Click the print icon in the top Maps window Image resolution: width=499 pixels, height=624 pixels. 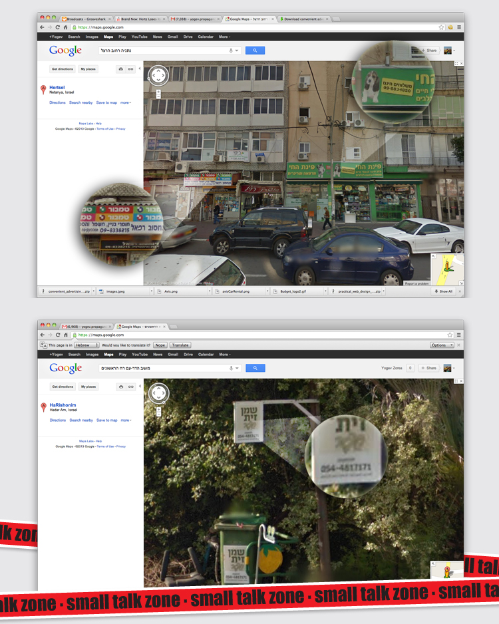(x=120, y=69)
